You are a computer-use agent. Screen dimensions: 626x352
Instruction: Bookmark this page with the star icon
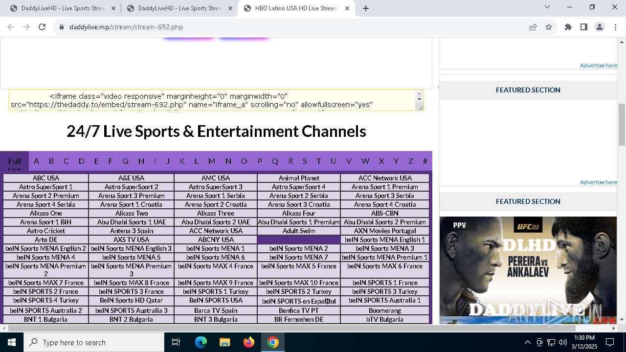(549, 27)
